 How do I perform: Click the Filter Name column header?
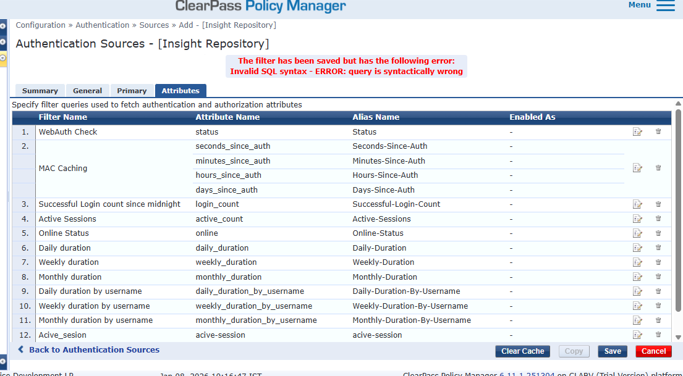point(62,117)
